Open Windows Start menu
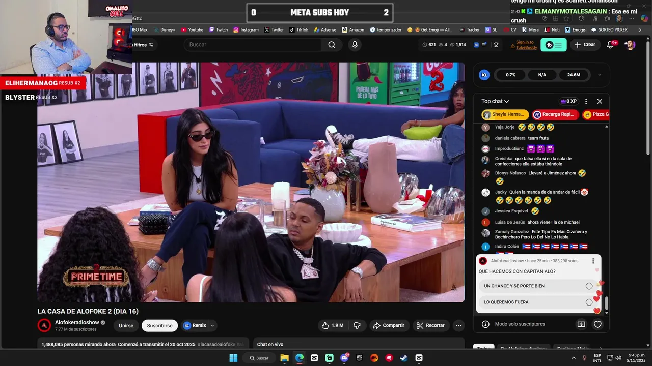The height and width of the screenshot is (366, 652). [233, 358]
